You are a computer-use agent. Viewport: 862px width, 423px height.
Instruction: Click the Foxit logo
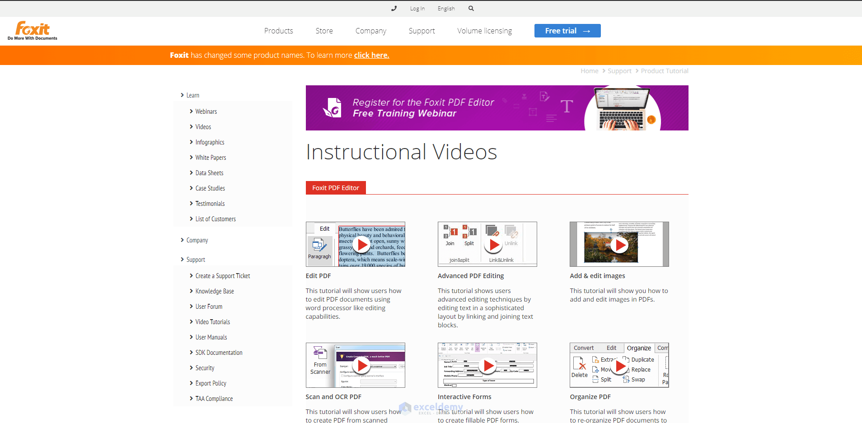(x=33, y=31)
